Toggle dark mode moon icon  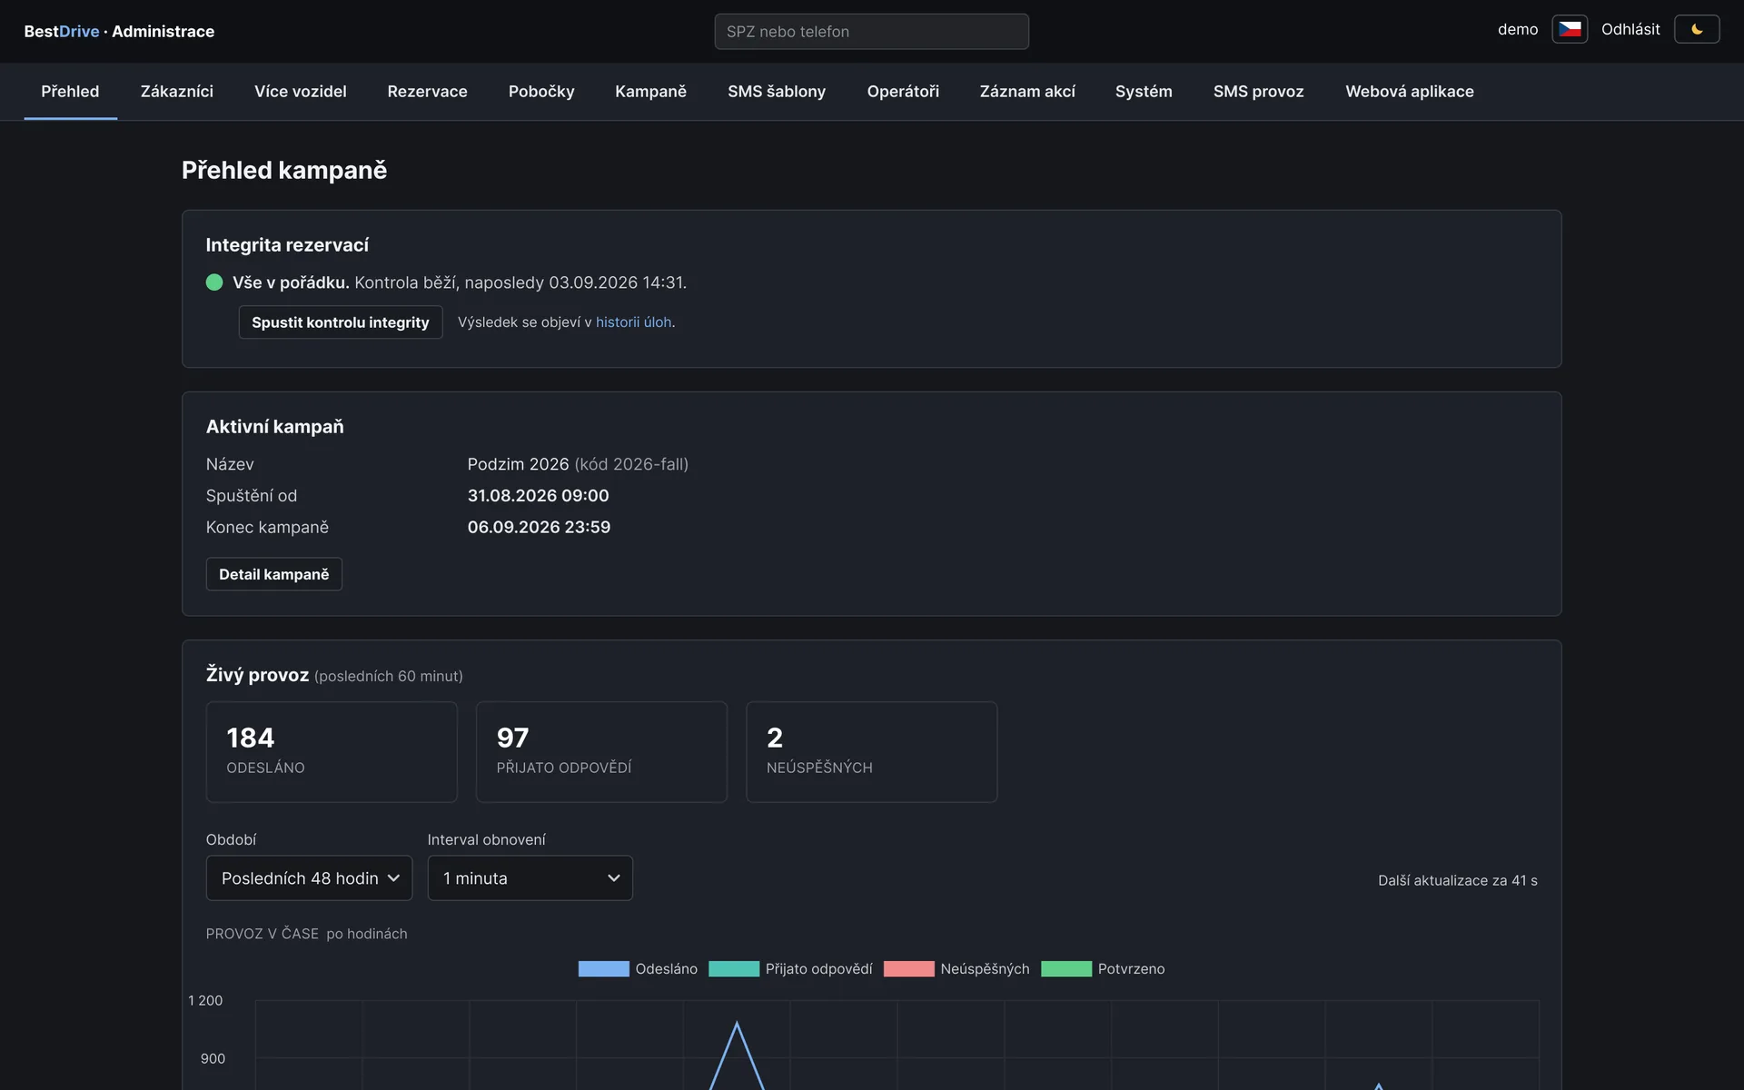[1697, 29]
